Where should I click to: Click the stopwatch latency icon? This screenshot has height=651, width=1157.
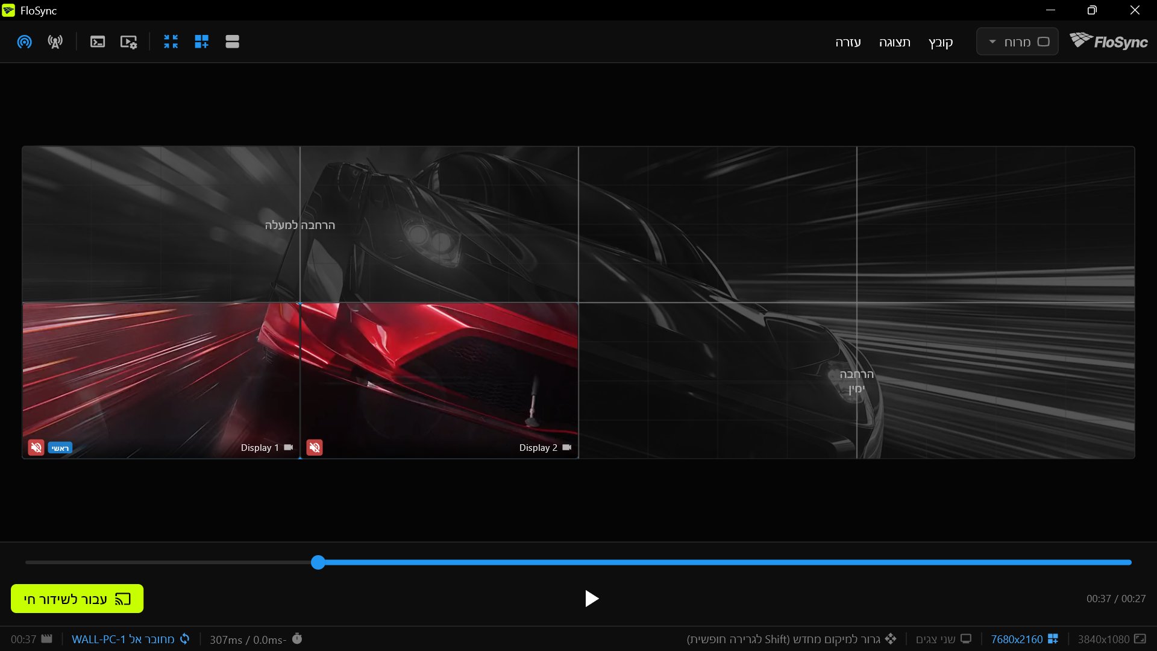tap(297, 638)
